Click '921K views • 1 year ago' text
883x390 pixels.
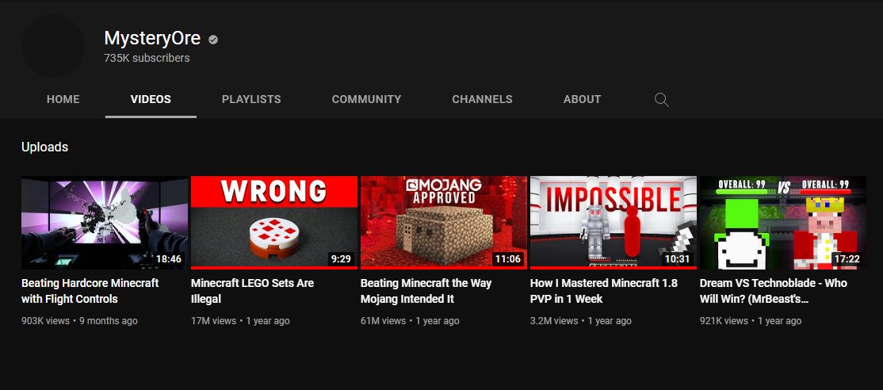751,321
